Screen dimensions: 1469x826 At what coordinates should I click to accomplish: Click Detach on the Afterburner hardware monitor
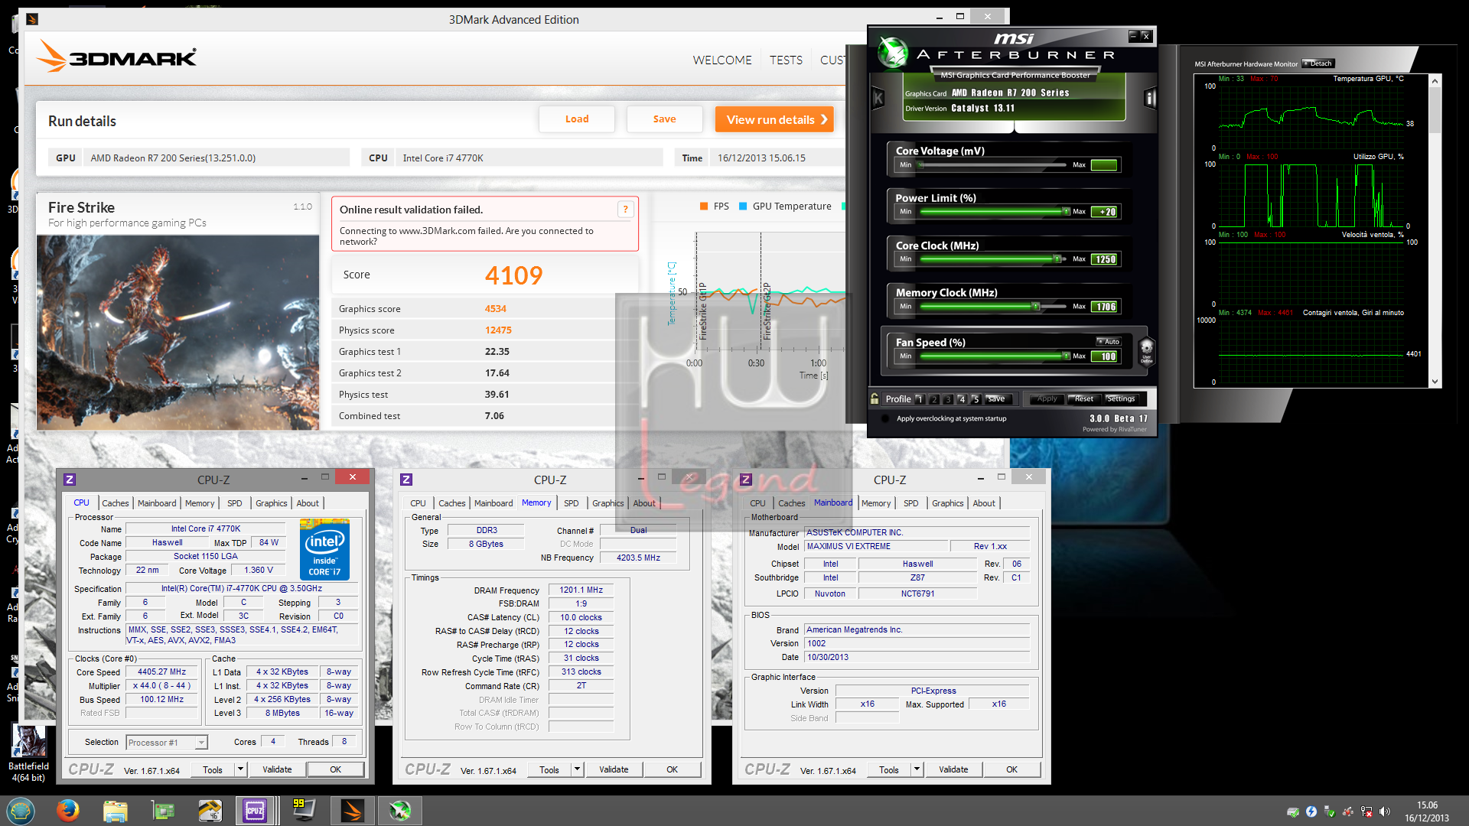(1318, 63)
